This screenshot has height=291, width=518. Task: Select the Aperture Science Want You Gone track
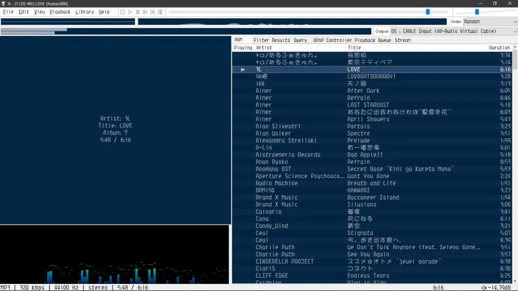coord(372,176)
